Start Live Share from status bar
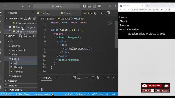175x98 pixels. coord(23,94)
